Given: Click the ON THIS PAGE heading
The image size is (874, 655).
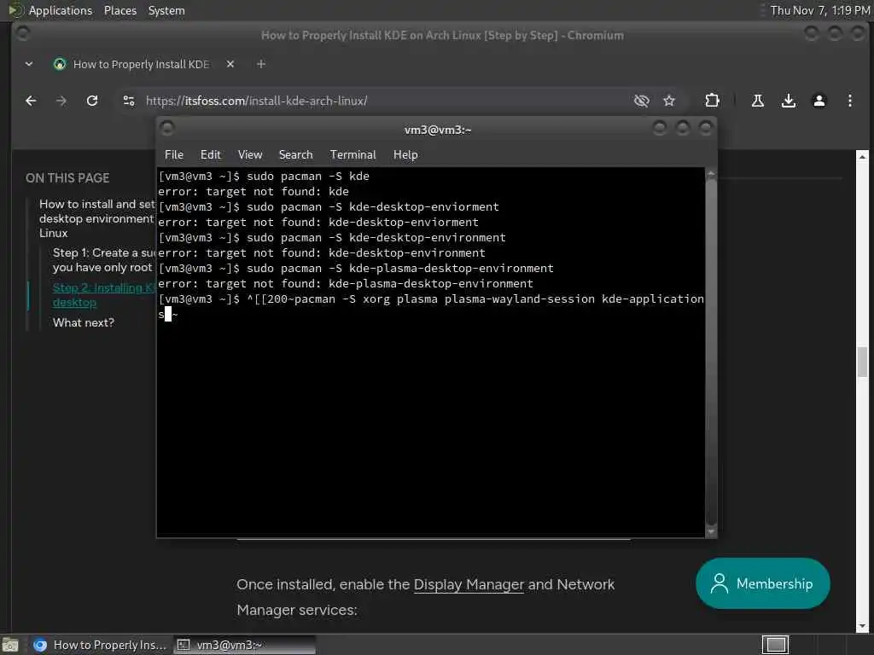Looking at the screenshot, I should click(67, 178).
